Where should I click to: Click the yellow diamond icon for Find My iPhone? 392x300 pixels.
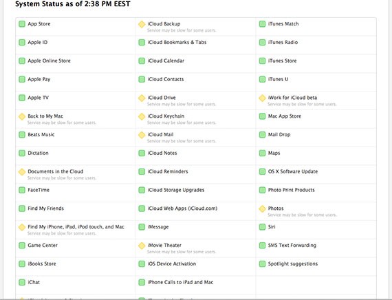point(22,227)
